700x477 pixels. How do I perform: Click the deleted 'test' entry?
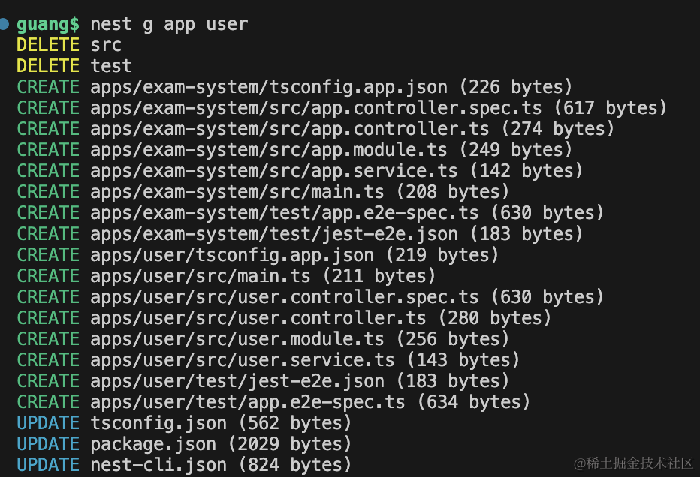(111, 66)
